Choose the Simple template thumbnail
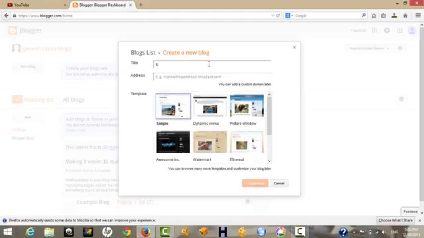The height and width of the screenshot is (238, 424). tap(173, 106)
